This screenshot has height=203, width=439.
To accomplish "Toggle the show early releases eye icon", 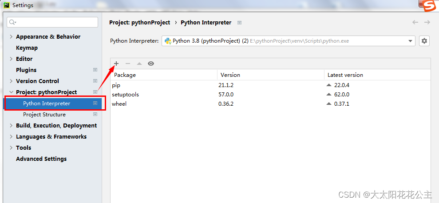I will pyautogui.click(x=151, y=64).
